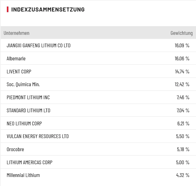Image resolution: width=196 pixels, height=186 pixels.
Task: Open the Orocobre company entry
Action: click(15, 149)
